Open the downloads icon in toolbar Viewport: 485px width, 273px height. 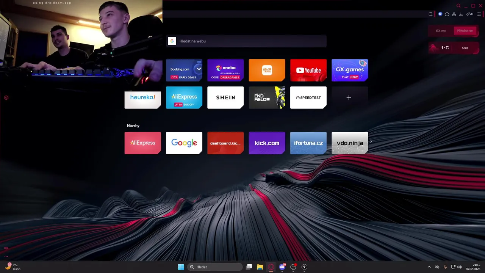(x=461, y=14)
